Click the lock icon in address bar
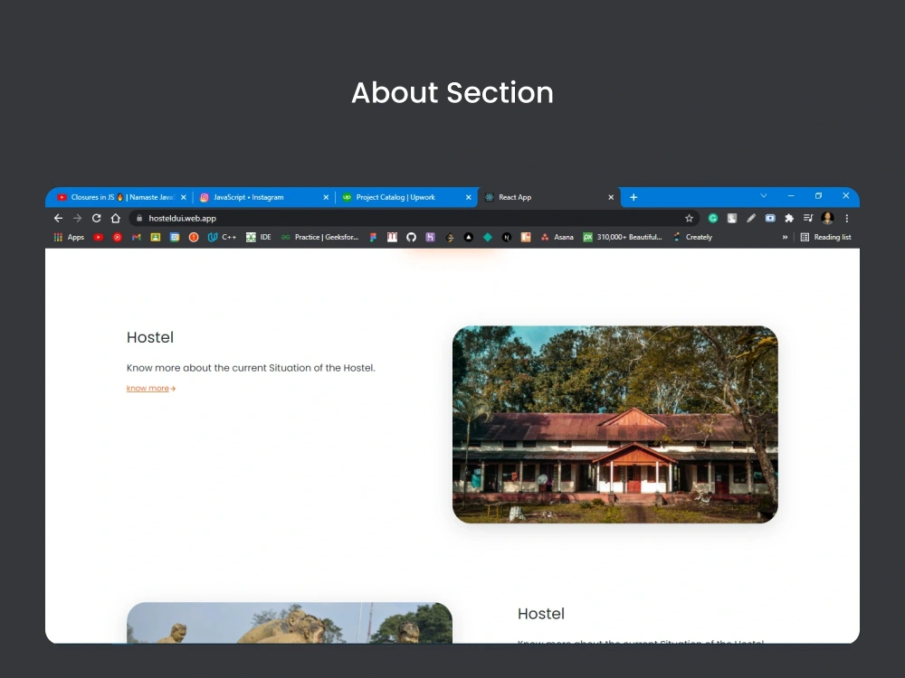This screenshot has height=678, width=905. (x=138, y=218)
